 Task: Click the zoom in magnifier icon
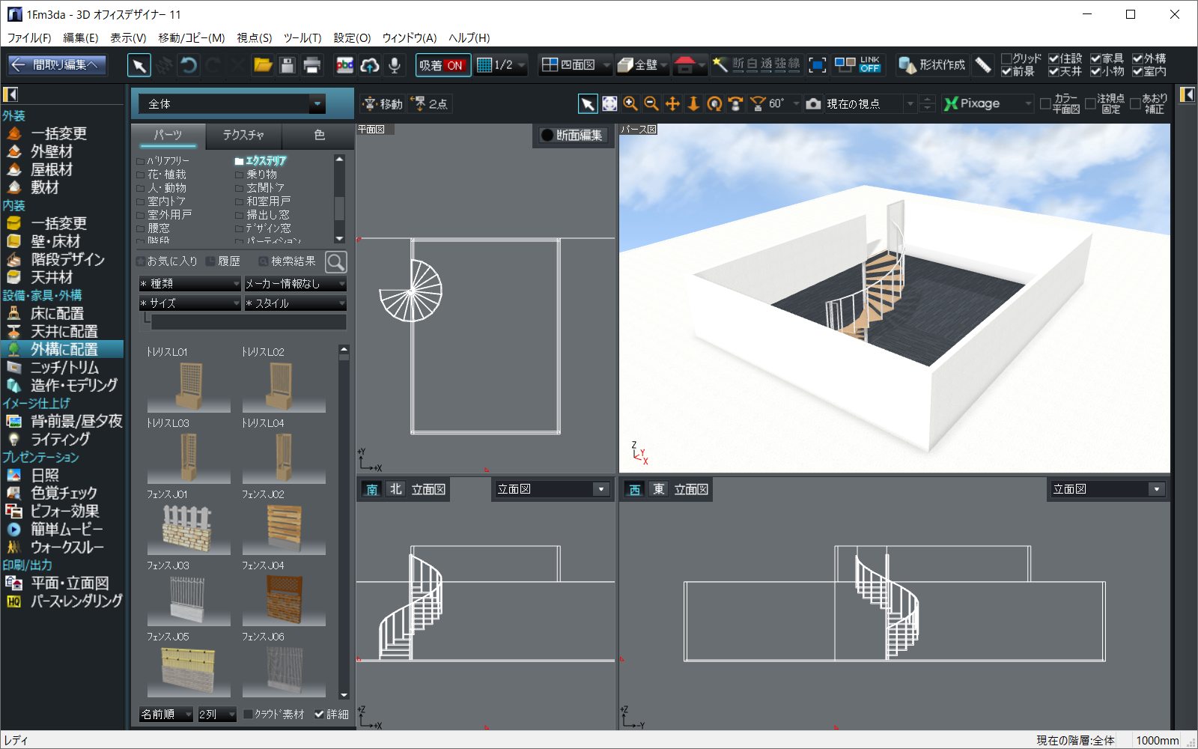click(630, 104)
